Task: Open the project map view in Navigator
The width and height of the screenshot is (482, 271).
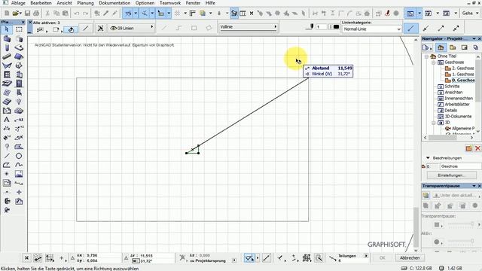Action: (441, 47)
